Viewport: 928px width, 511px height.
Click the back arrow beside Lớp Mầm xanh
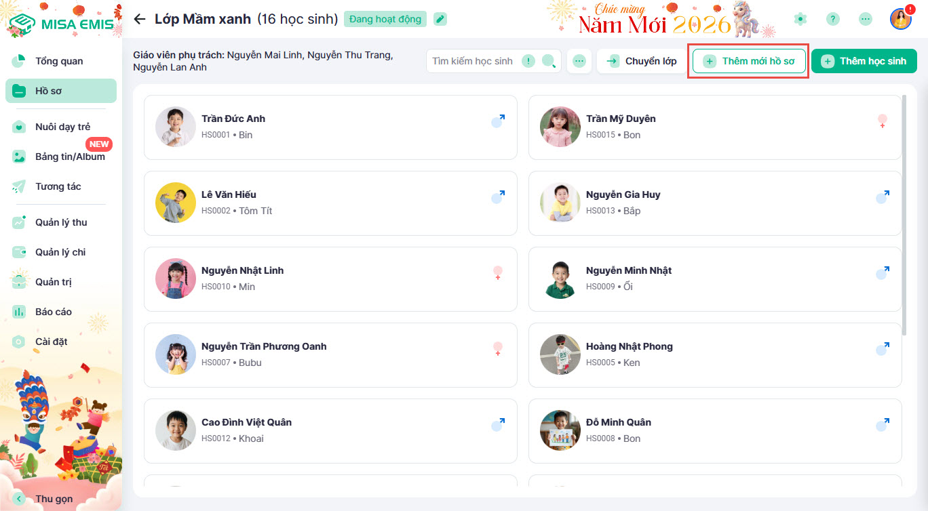[140, 19]
